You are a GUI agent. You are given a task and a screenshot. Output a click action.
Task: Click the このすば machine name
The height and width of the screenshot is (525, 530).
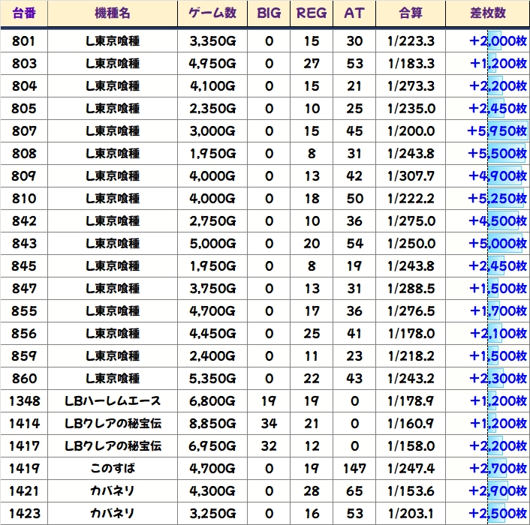(x=113, y=468)
